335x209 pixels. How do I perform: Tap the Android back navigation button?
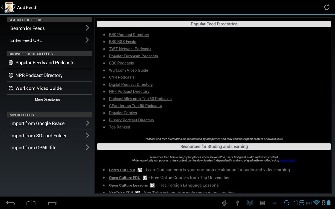click(x=10, y=203)
